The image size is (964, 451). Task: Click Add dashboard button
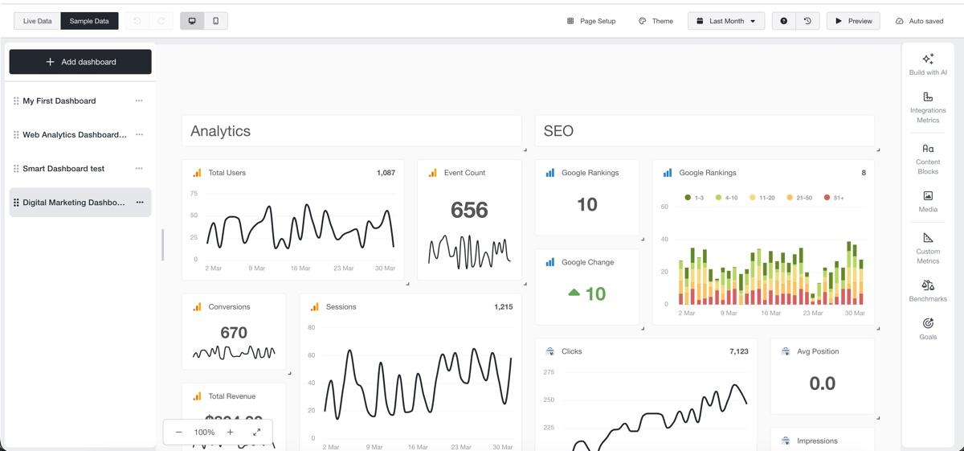point(80,62)
